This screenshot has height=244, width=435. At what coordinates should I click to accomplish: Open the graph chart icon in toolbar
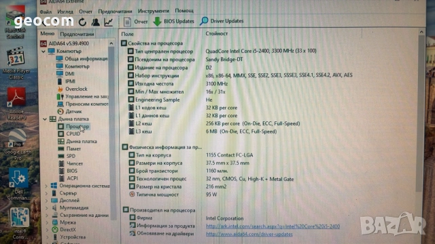(x=108, y=22)
